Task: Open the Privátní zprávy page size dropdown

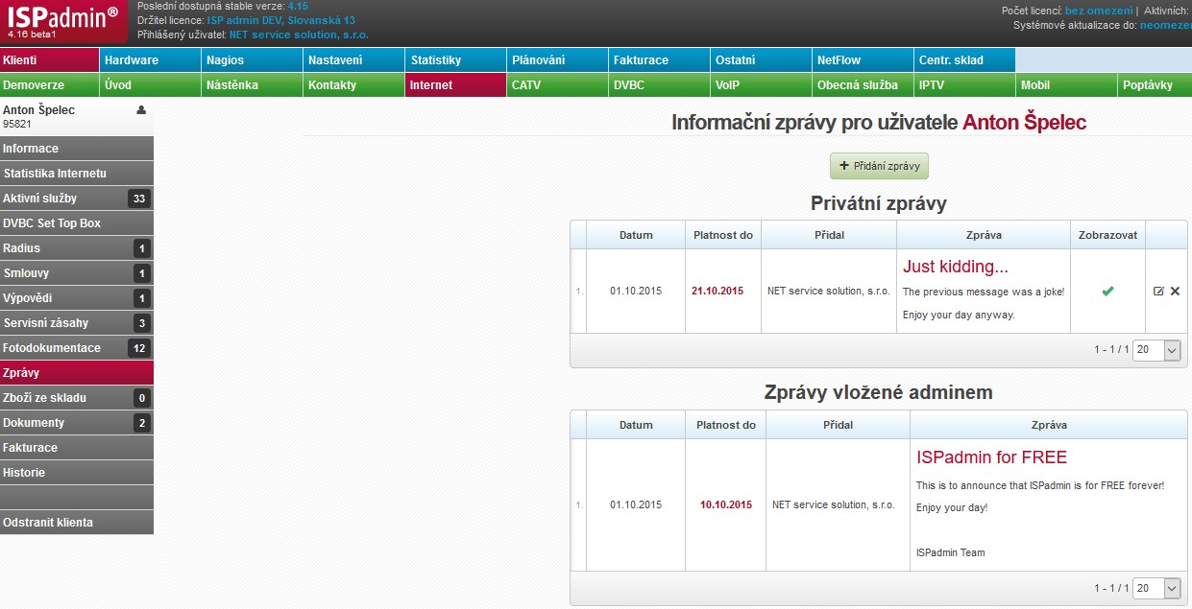Action: click(x=1157, y=350)
